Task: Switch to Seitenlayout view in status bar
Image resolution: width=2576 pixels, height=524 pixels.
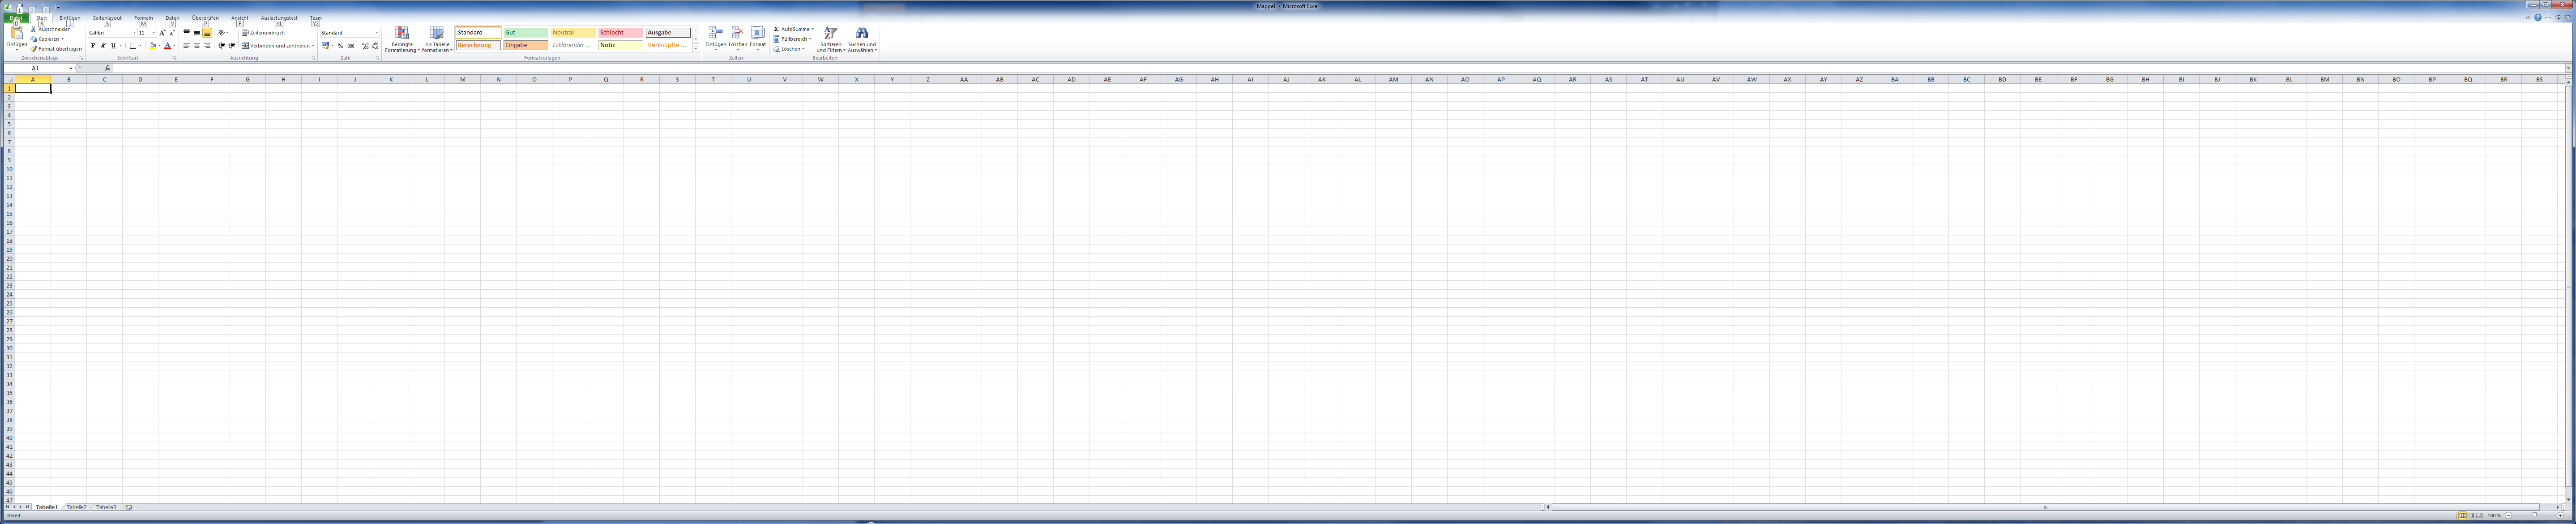Action: (x=2471, y=516)
